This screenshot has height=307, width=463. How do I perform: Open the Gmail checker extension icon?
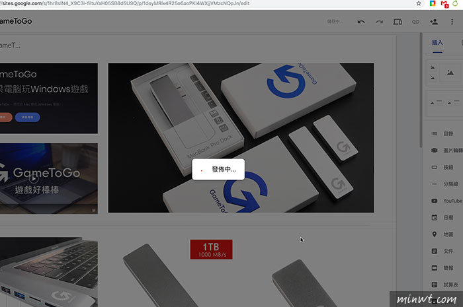click(444, 4)
